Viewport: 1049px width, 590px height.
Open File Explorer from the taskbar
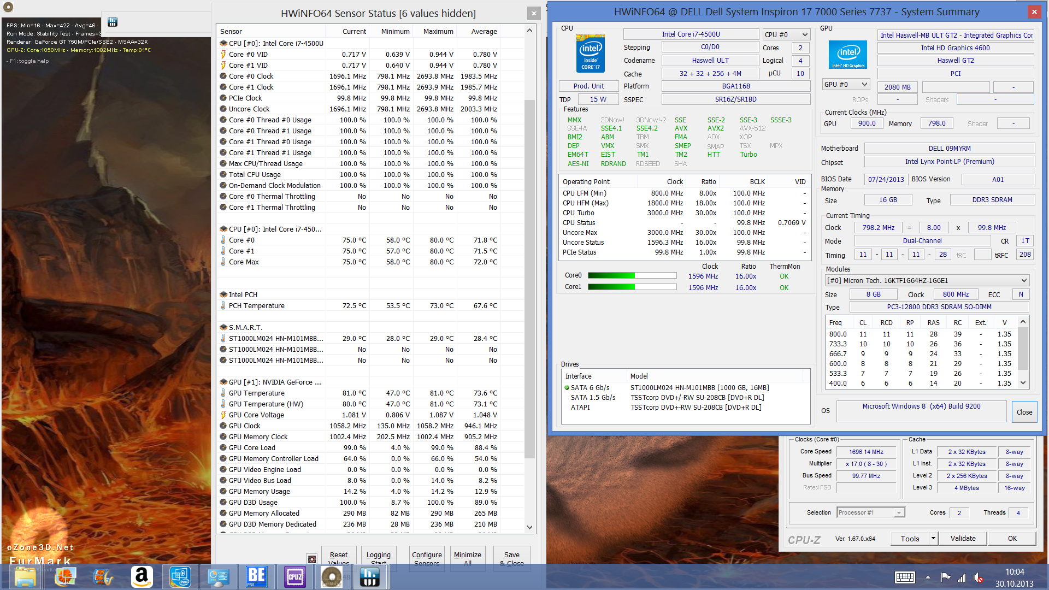[x=25, y=577]
